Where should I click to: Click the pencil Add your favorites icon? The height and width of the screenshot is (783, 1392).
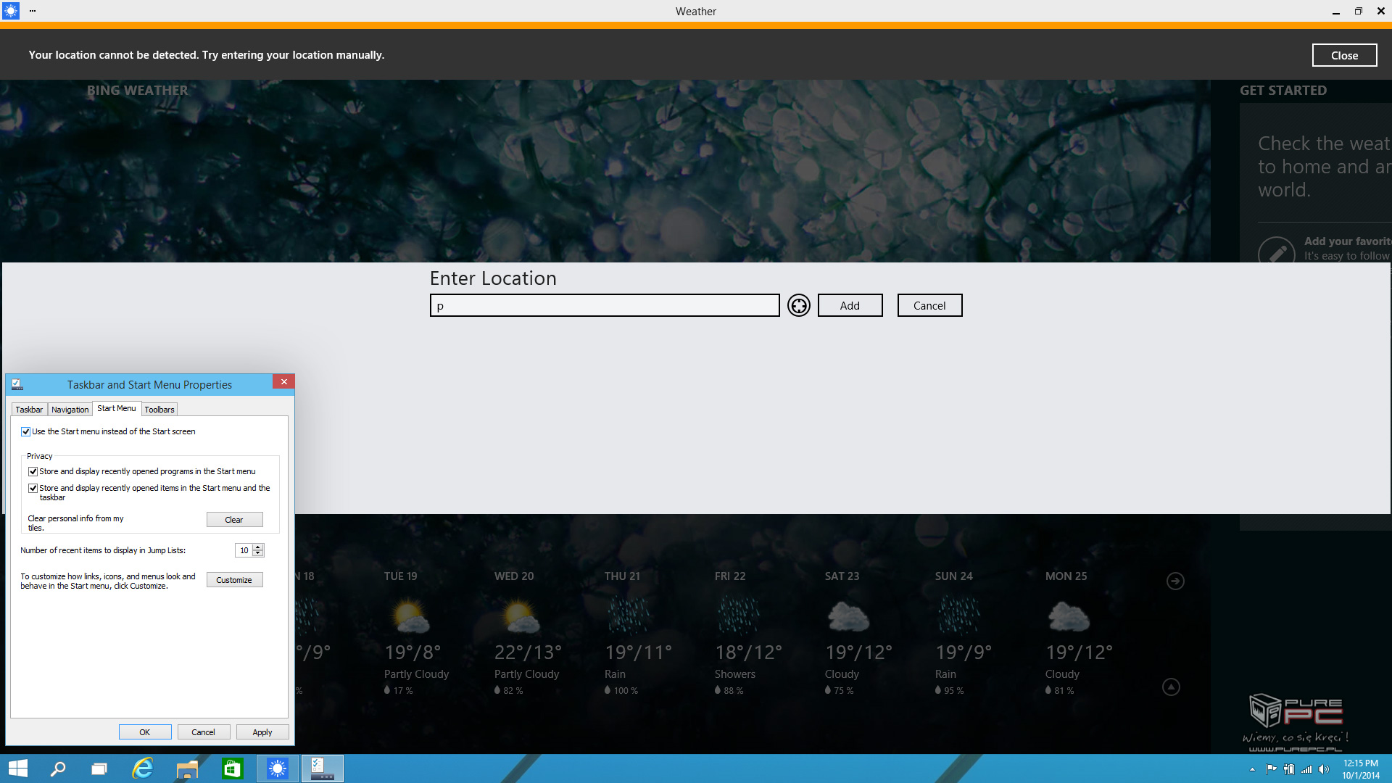1276,252
